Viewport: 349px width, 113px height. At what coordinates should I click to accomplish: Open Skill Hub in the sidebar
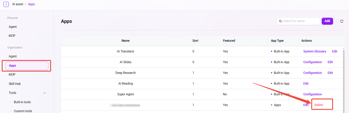pyautogui.click(x=15, y=84)
